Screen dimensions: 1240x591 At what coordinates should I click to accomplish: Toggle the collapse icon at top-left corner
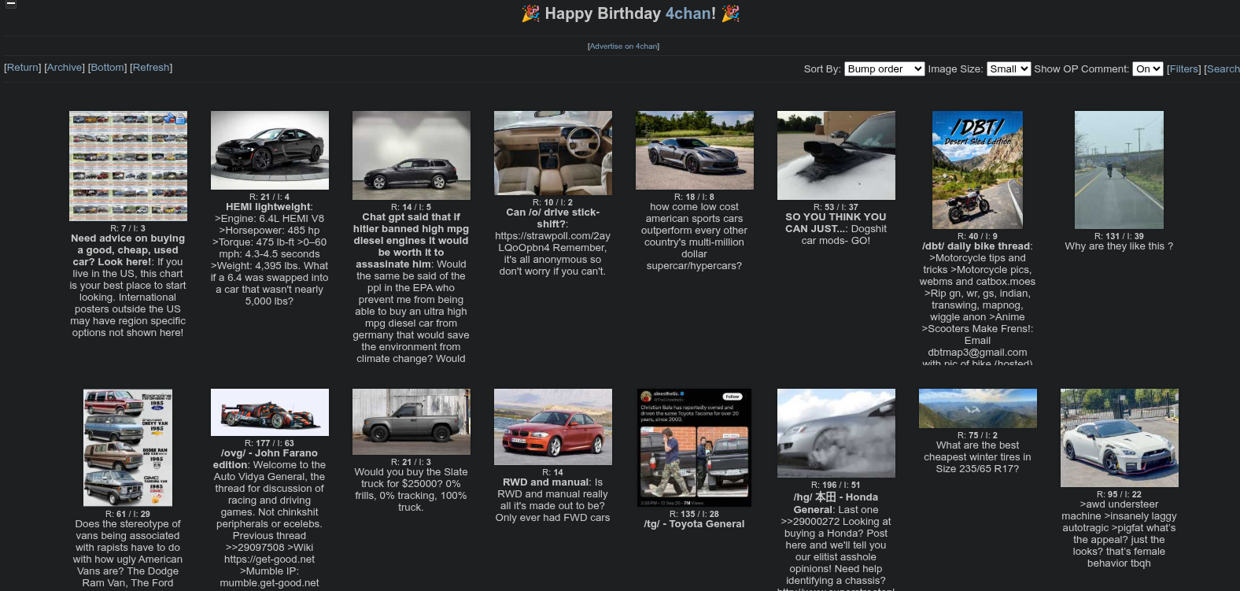pos(11,3)
